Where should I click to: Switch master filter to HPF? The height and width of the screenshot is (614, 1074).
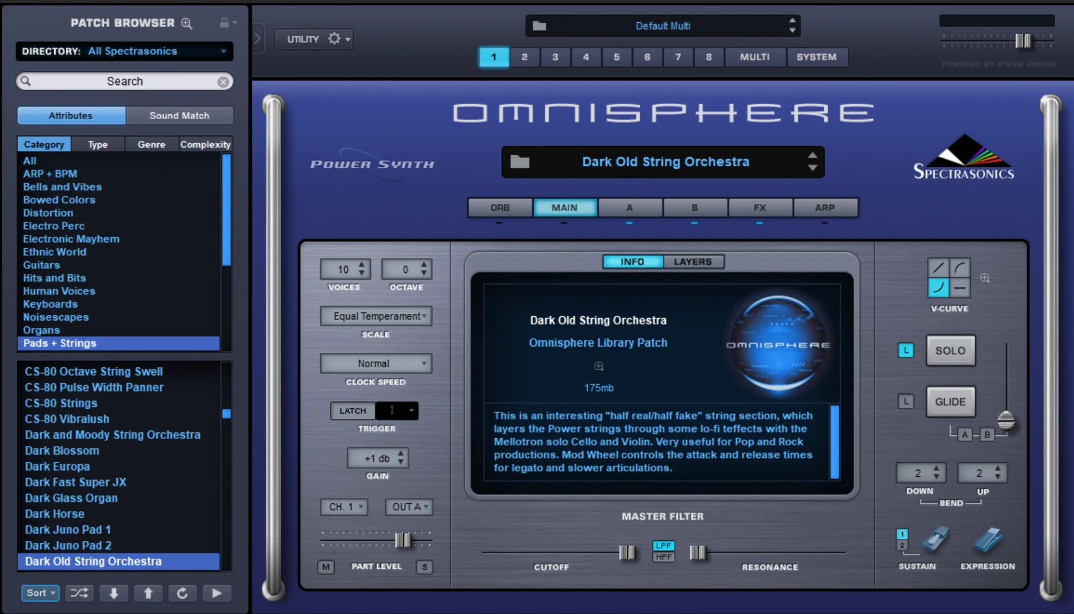663,557
